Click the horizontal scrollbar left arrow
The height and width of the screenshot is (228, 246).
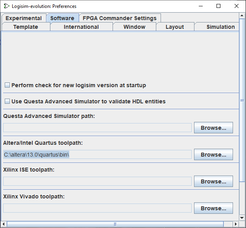[x=4, y=224]
